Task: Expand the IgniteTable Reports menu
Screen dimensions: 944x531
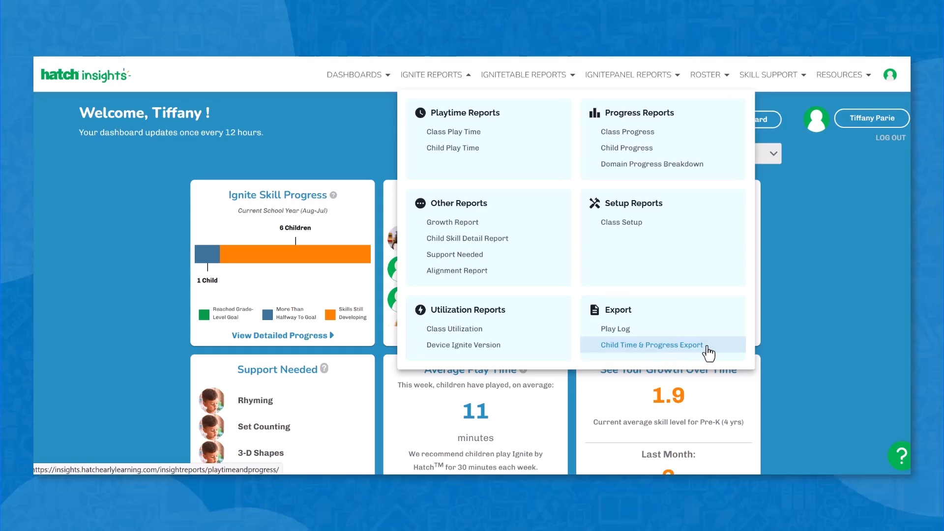Action: 528,75
